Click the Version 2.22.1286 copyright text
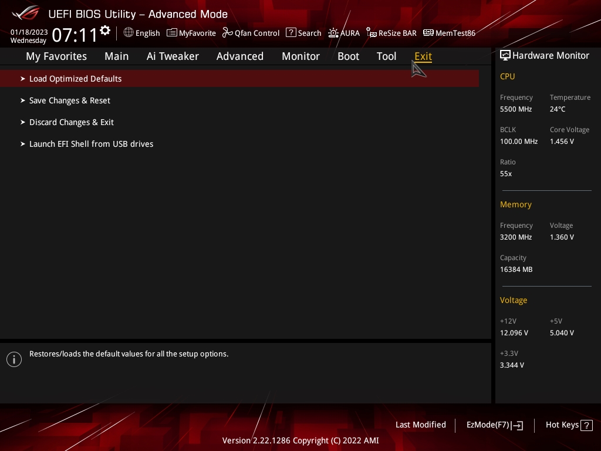 (x=300, y=440)
